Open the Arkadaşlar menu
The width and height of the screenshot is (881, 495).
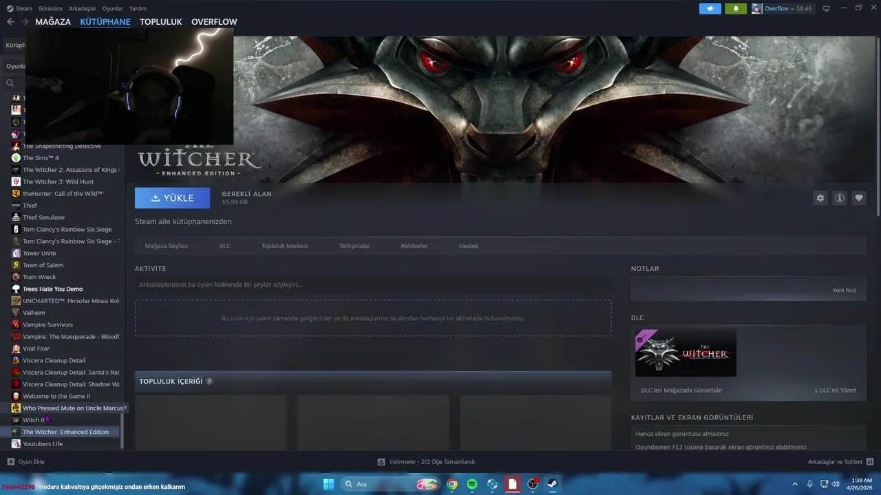83,8
